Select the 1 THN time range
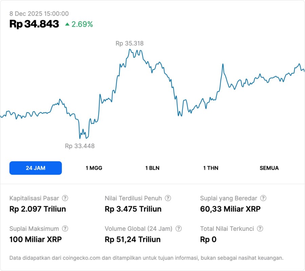Viewport: 305px width, 271px height. click(x=211, y=168)
